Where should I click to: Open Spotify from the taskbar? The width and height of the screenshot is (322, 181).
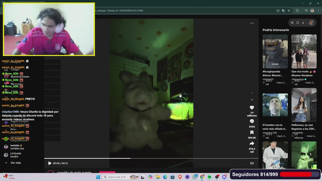(x=209, y=177)
